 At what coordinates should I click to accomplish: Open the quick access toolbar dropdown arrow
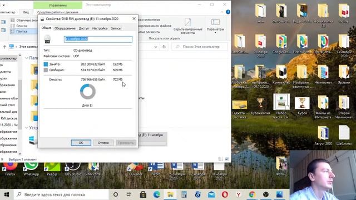4,4
